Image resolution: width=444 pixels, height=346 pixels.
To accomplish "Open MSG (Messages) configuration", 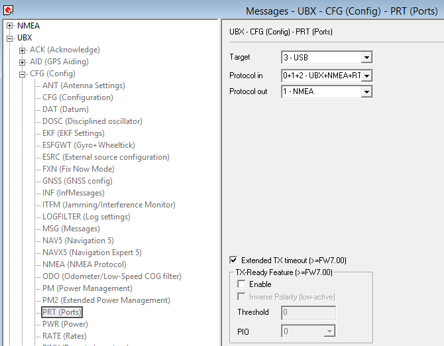I will 71,229.
